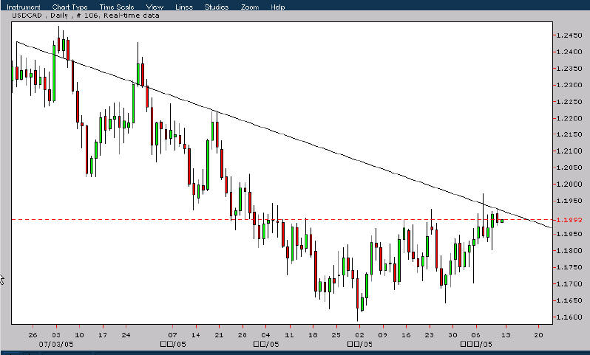Click the 1.1950 price axis label
590x355 pixels.
tap(569, 201)
